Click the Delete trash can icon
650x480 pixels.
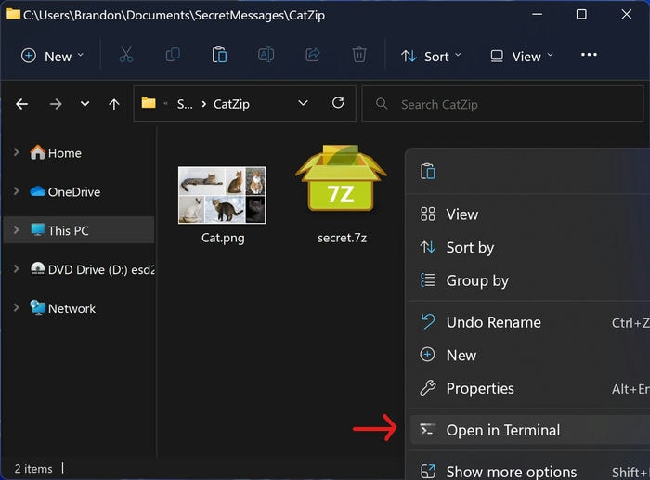pos(359,56)
